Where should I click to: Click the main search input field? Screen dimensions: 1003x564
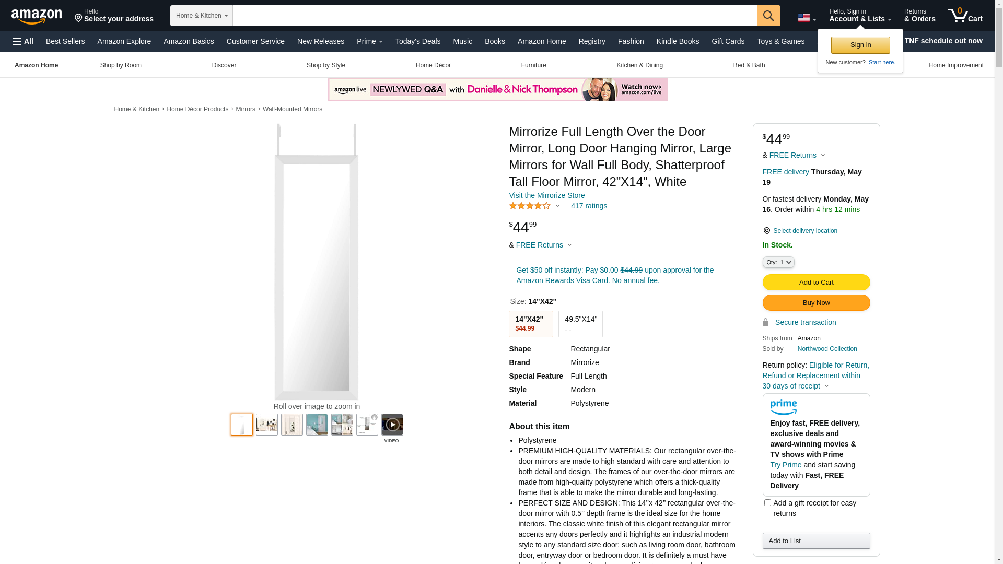[x=495, y=16]
